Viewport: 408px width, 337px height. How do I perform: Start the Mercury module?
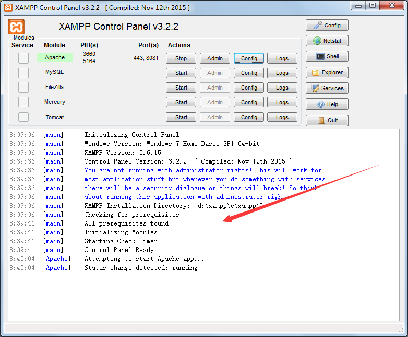pyautogui.click(x=181, y=102)
